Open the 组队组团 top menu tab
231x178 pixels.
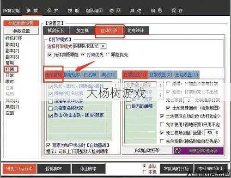[94, 11]
